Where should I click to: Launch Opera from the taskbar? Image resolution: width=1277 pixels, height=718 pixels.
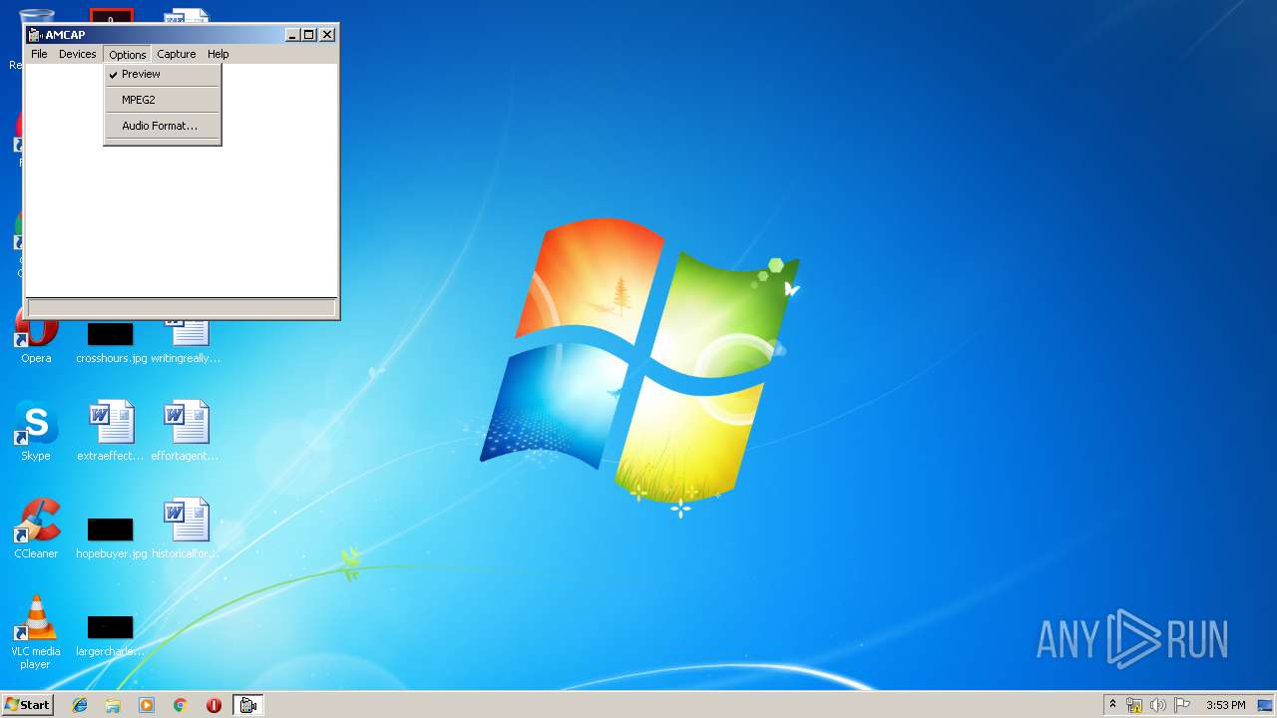coord(213,705)
